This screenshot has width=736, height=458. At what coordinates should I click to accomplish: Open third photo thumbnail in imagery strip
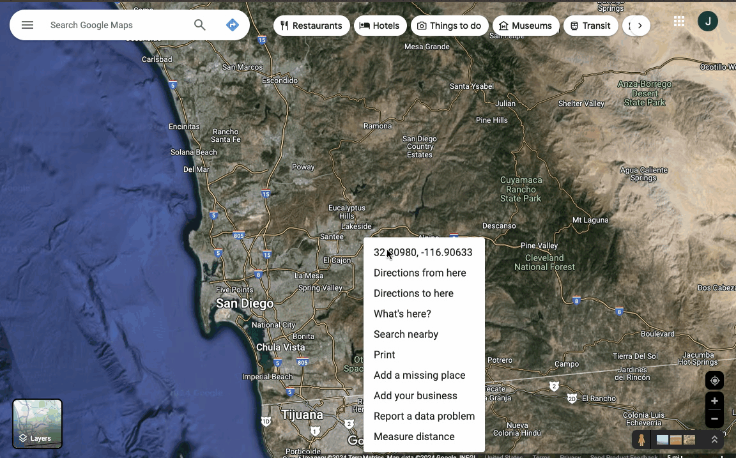(x=689, y=439)
